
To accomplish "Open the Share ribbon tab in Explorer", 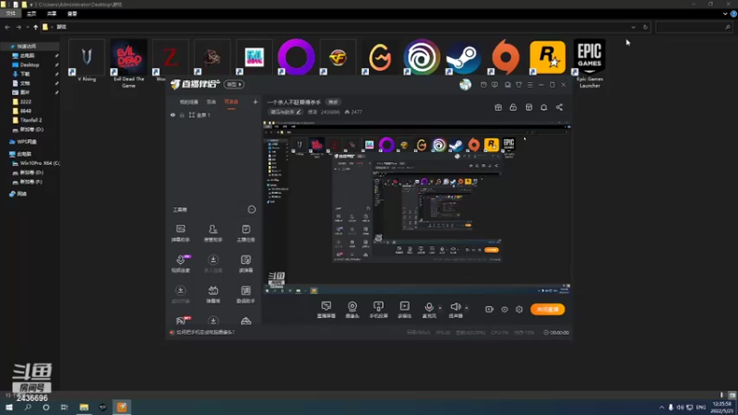I will (x=52, y=14).
